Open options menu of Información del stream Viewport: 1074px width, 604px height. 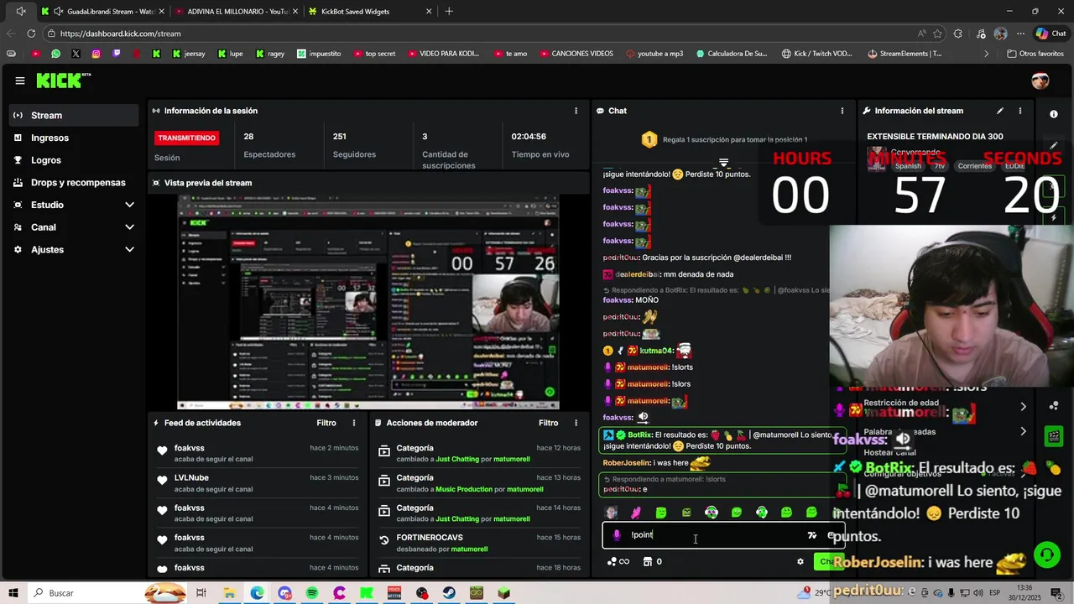1020,111
